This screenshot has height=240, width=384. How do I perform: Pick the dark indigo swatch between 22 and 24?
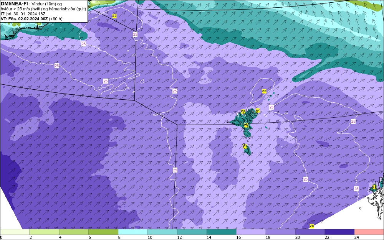[x=339, y=232]
